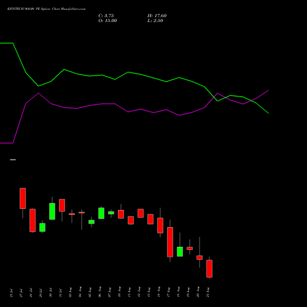Viewport: 307px width, 307px height.
Task: Click the green candlestick for 18 Aug
Action: pos(180,252)
